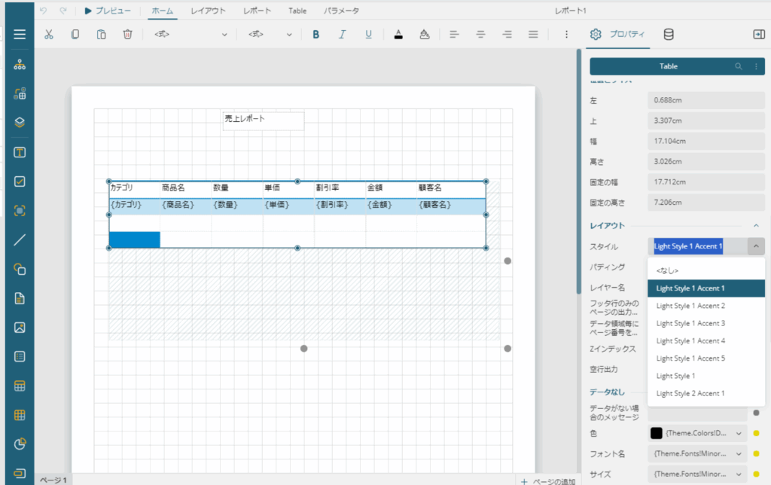Click ページの追加 button
Screen dimensions: 771x485
point(549,480)
